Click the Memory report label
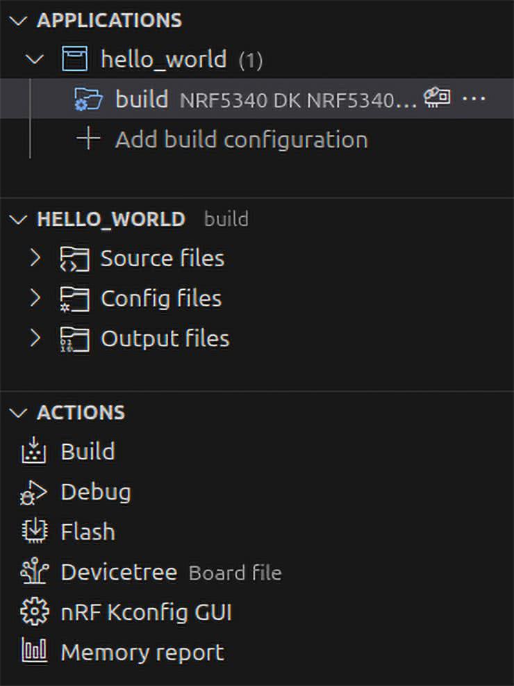The height and width of the screenshot is (686, 514). click(x=142, y=653)
